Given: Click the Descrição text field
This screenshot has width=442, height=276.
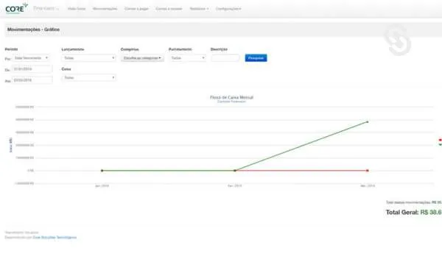Looking at the screenshot, I should (x=225, y=58).
